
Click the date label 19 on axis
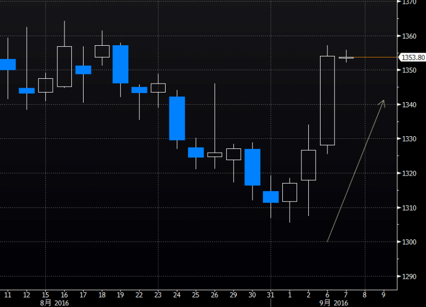pos(120,295)
